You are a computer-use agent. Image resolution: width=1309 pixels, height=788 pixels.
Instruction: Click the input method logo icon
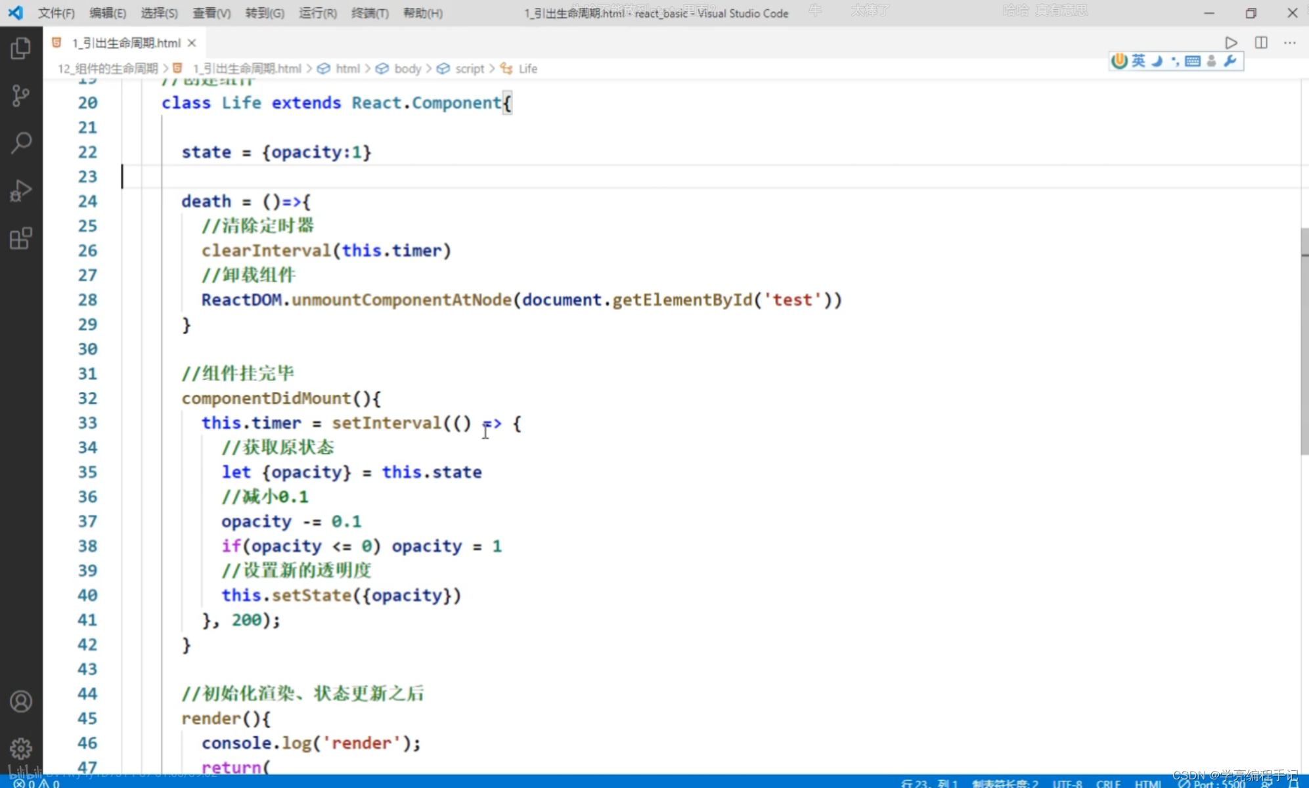click(1119, 61)
